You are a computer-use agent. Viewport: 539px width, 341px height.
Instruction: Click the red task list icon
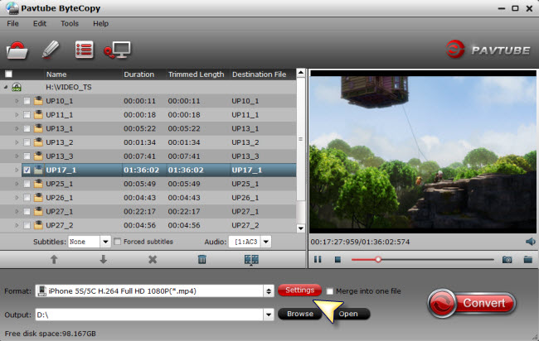tap(85, 50)
